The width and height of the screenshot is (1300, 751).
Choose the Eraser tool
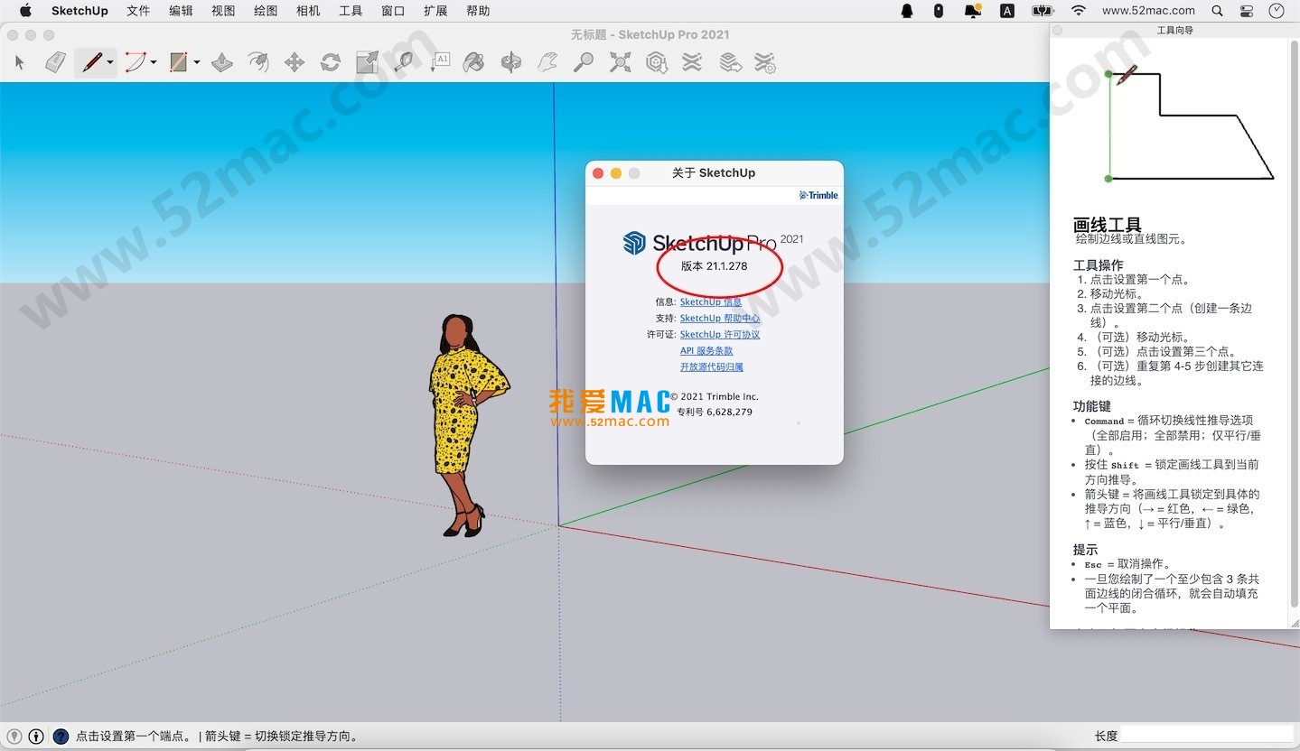(x=56, y=62)
